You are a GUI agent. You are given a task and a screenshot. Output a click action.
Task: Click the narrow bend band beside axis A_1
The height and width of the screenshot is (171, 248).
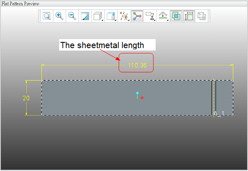[214, 98]
